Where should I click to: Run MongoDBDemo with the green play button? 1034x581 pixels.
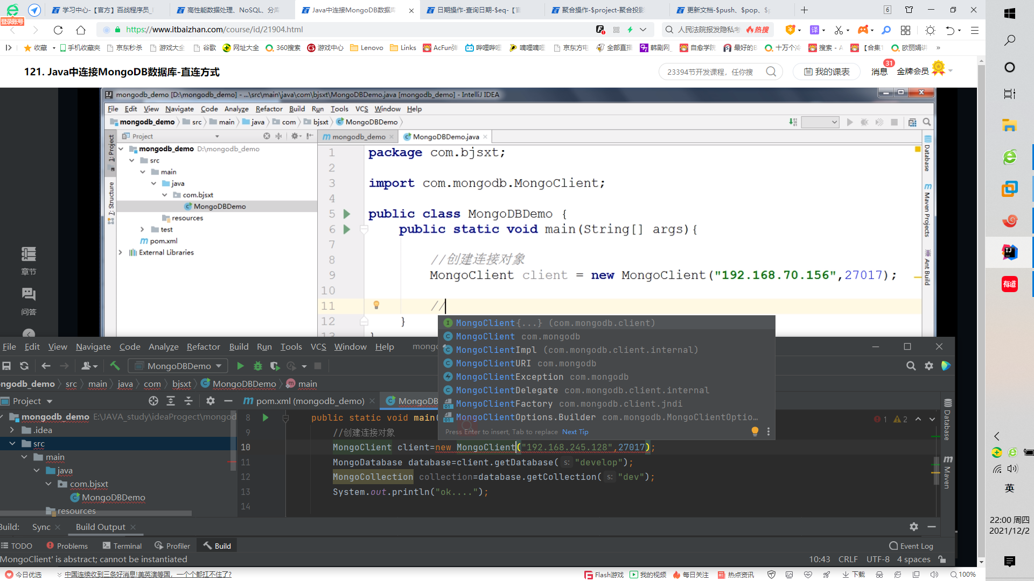click(240, 366)
